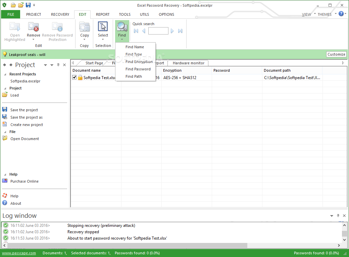Click the Create new project icon
Screen dimensions: 349x257
point(5,124)
